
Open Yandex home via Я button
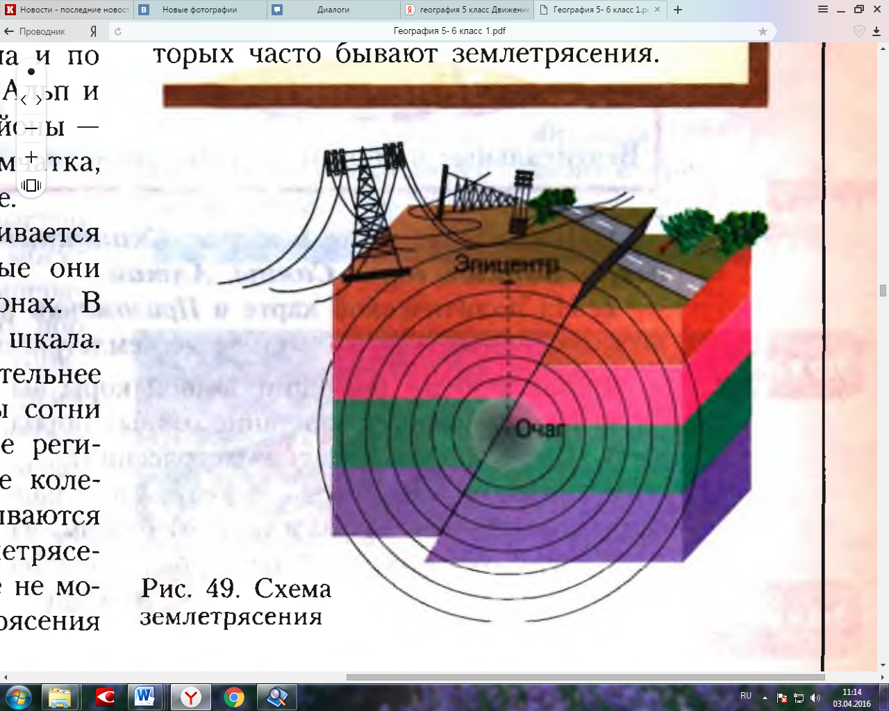coord(93,31)
